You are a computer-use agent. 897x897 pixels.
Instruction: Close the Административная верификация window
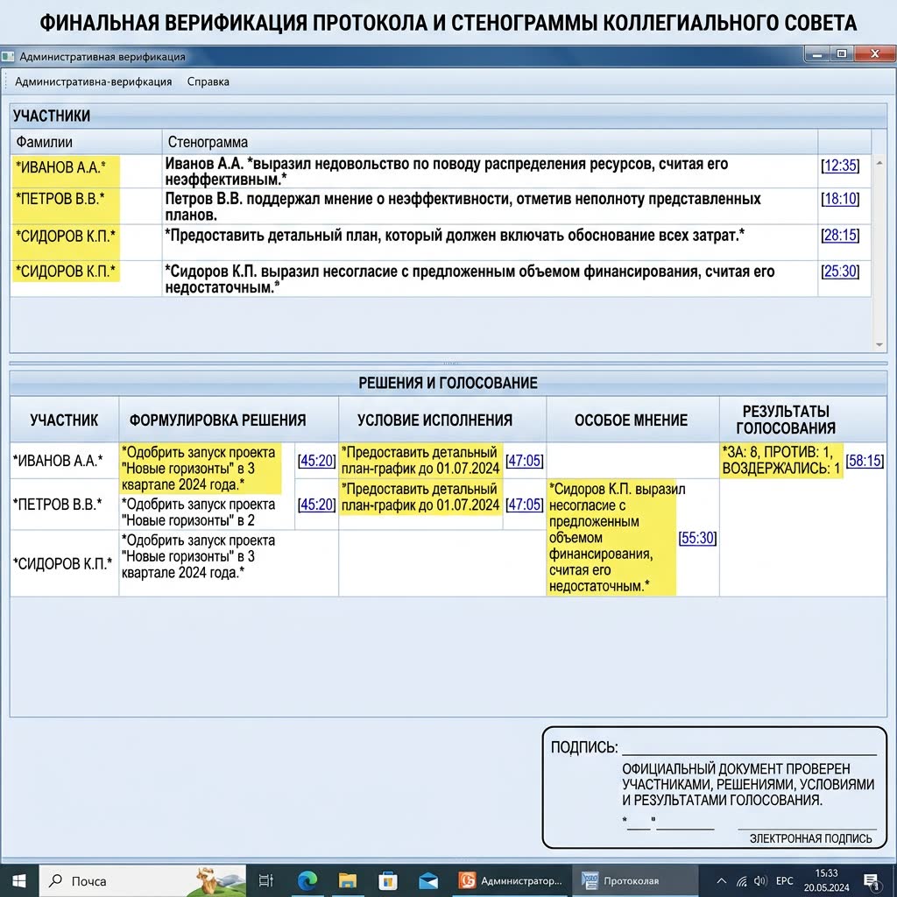coord(875,54)
